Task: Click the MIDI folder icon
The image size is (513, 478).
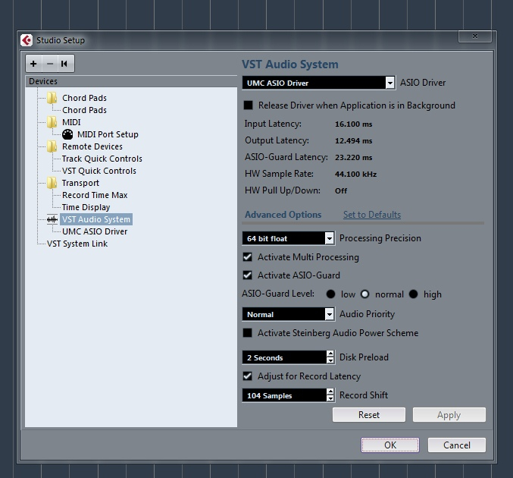Action: (x=52, y=122)
